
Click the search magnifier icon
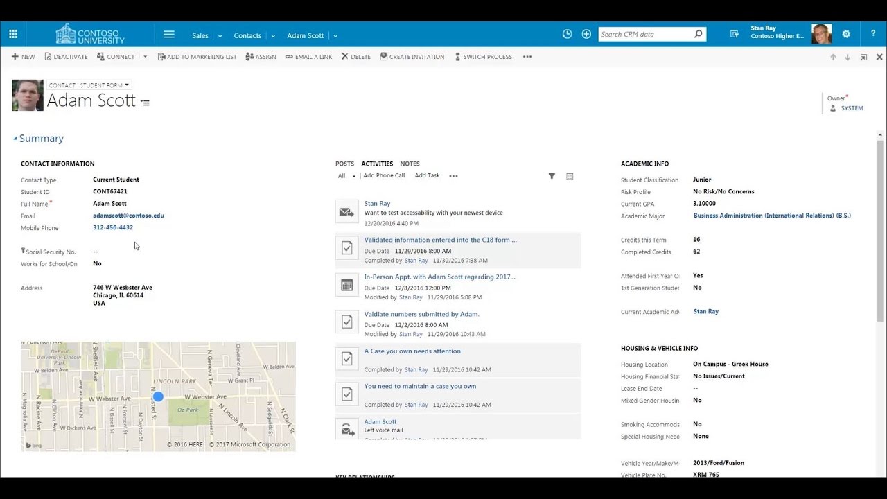[698, 34]
